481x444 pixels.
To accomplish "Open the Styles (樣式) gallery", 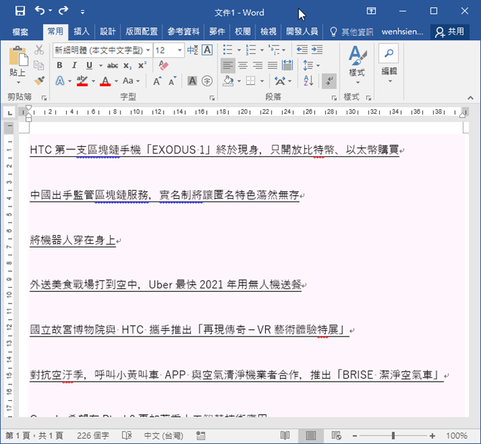I will 358,65.
